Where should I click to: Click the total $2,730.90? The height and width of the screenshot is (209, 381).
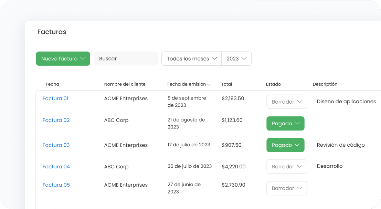[233, 185]
